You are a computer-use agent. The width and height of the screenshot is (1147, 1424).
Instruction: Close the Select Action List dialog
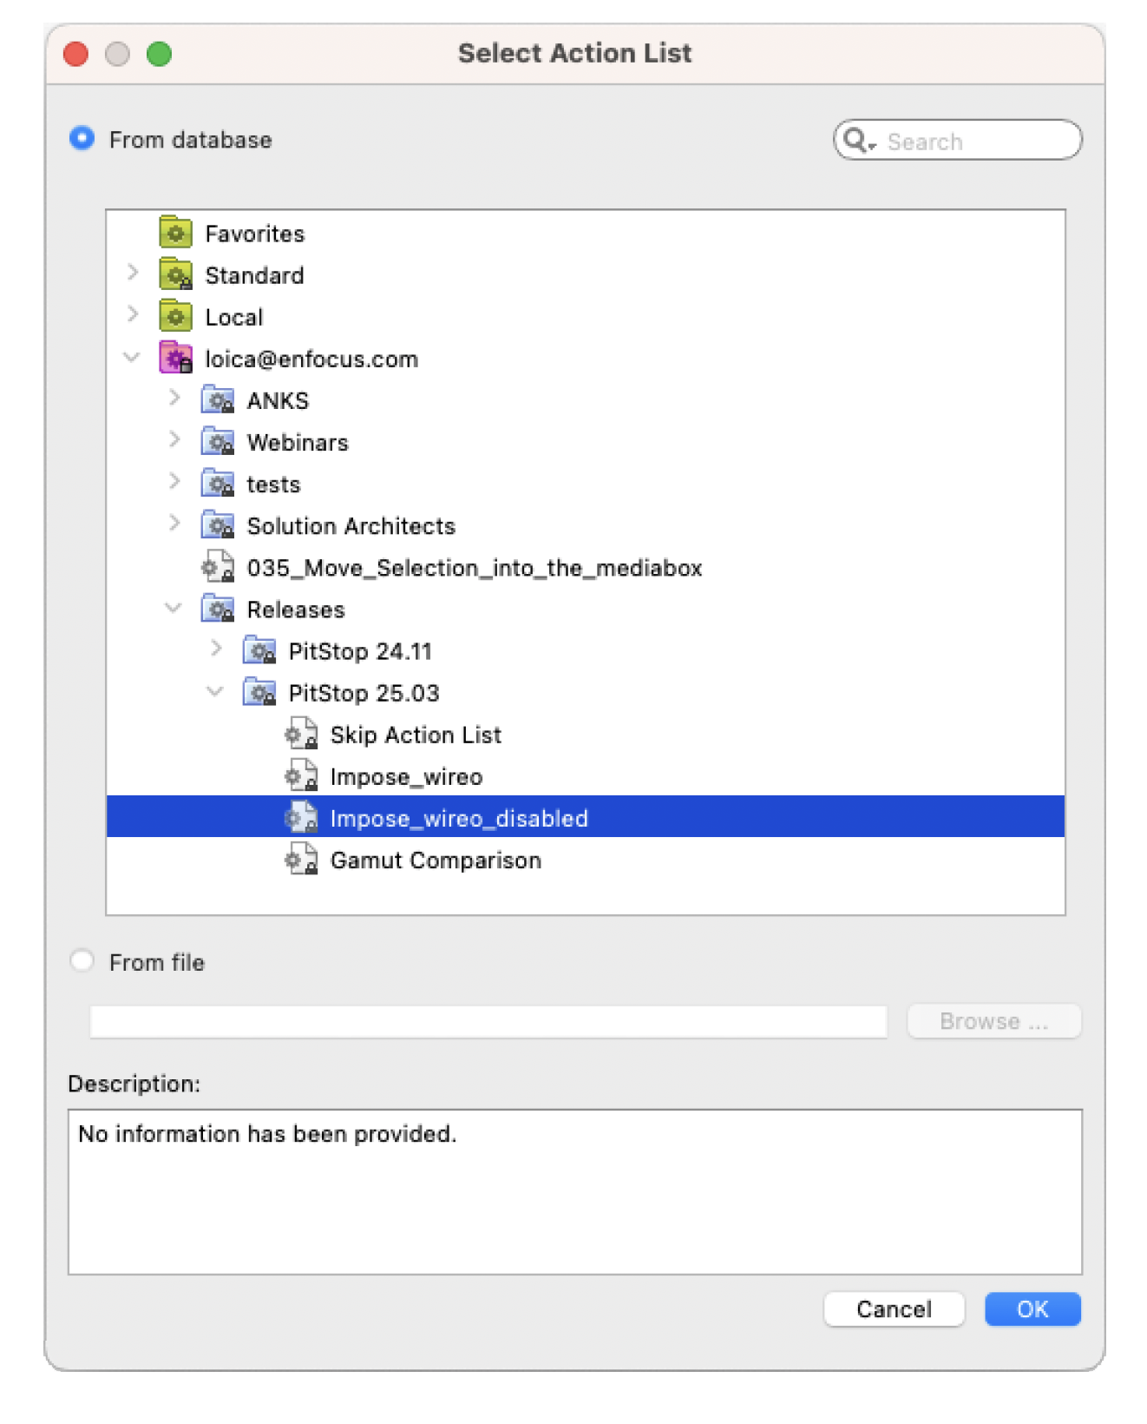(x=76, y=54)
